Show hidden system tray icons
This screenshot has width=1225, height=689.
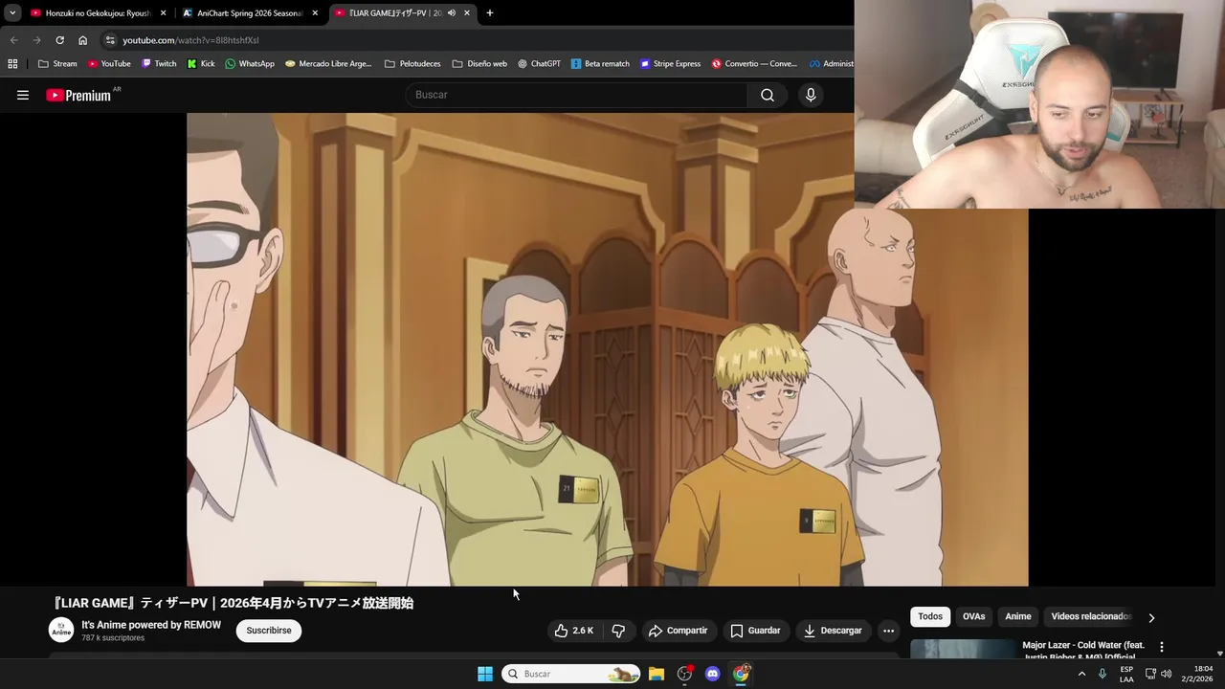[1082, 674]
